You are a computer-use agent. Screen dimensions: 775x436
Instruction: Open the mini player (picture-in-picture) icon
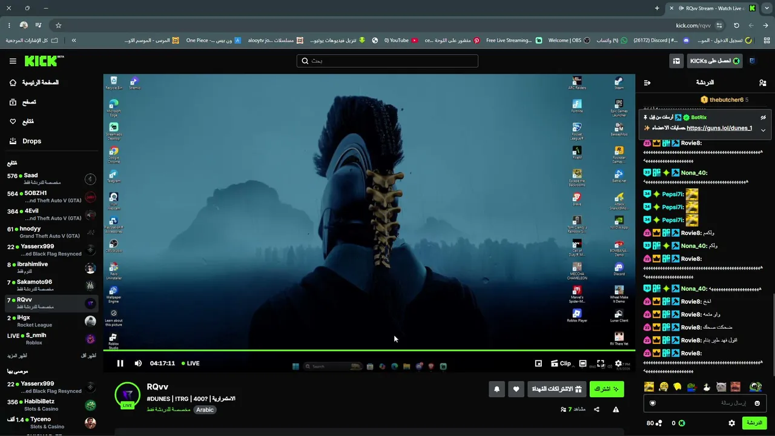coord(538,363)
